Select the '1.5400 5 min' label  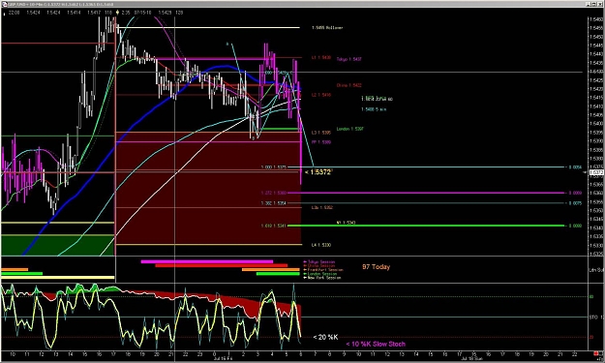tap(374, 109)
